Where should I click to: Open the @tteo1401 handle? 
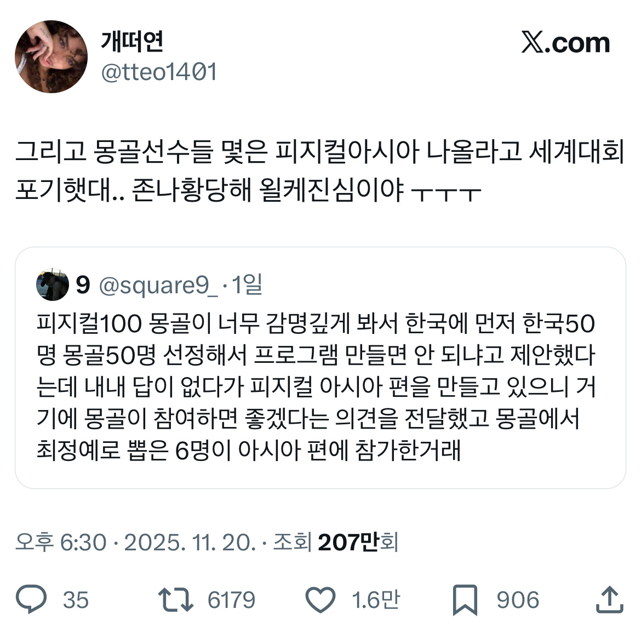pyautogui.click(x=159, y=72)
